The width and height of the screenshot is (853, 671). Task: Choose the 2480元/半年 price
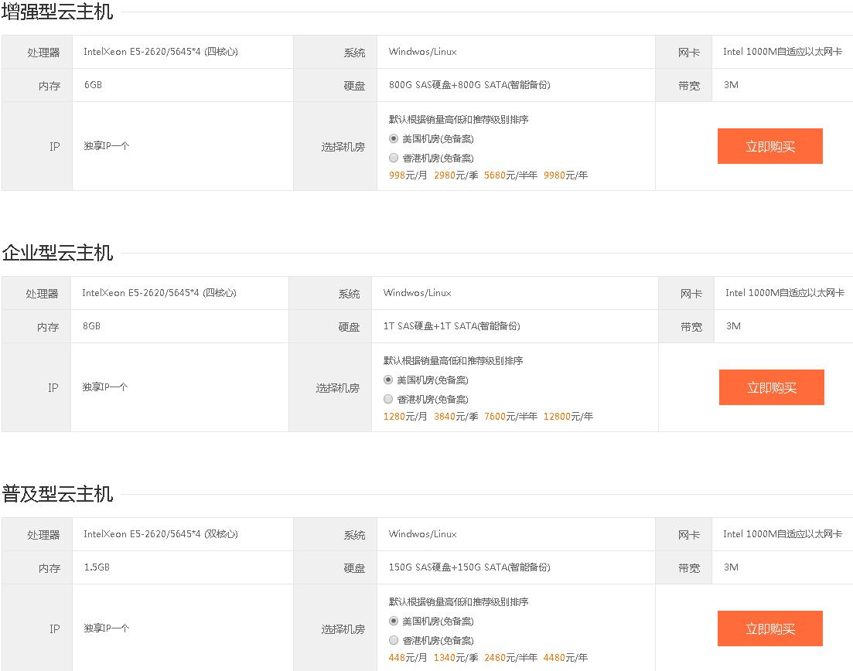click(x=510, y=658)
